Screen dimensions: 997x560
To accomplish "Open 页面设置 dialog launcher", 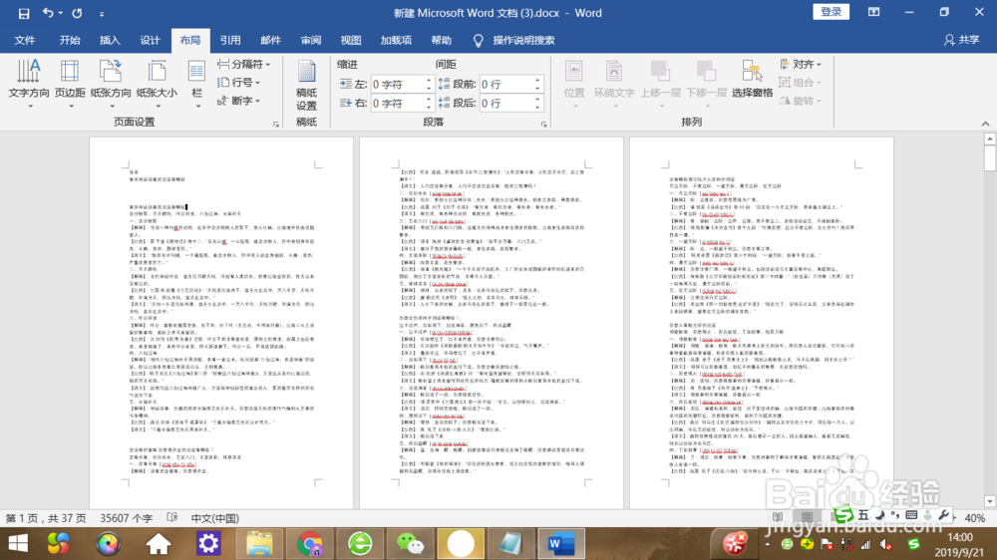I will (276, 124).
